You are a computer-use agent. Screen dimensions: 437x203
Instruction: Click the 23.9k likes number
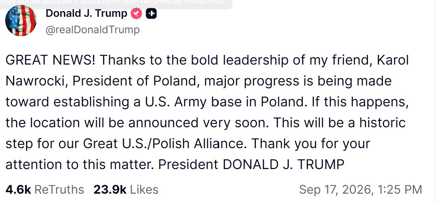(x=110, y=190)
